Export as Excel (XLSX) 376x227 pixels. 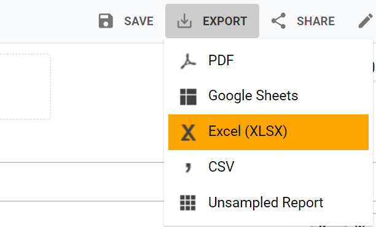pos(268,132)
